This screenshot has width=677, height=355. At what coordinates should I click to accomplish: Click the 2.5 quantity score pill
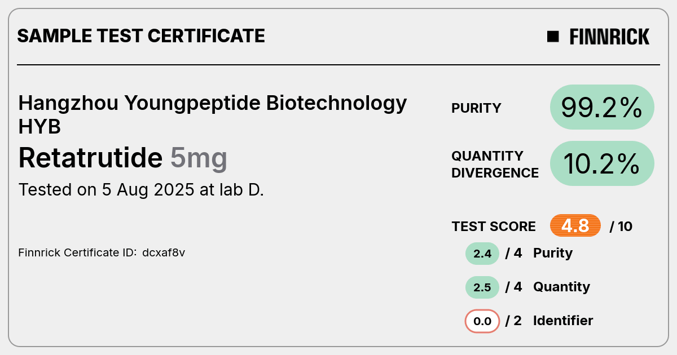[x=482, y=287]
